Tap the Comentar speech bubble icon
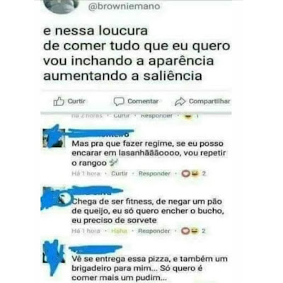283x283 pixels. tap(119, 101)
